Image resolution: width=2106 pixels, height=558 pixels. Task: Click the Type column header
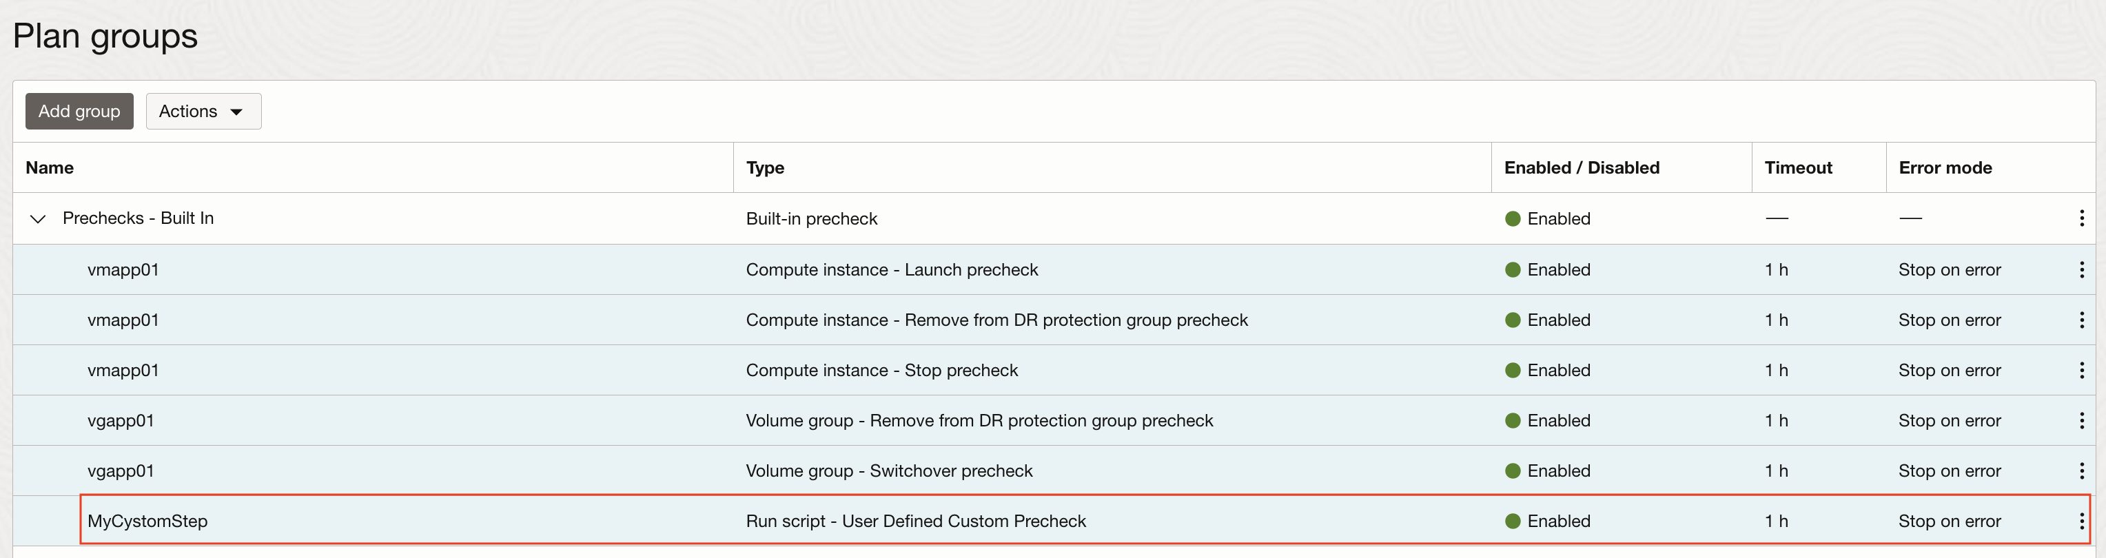pos(765,167)
